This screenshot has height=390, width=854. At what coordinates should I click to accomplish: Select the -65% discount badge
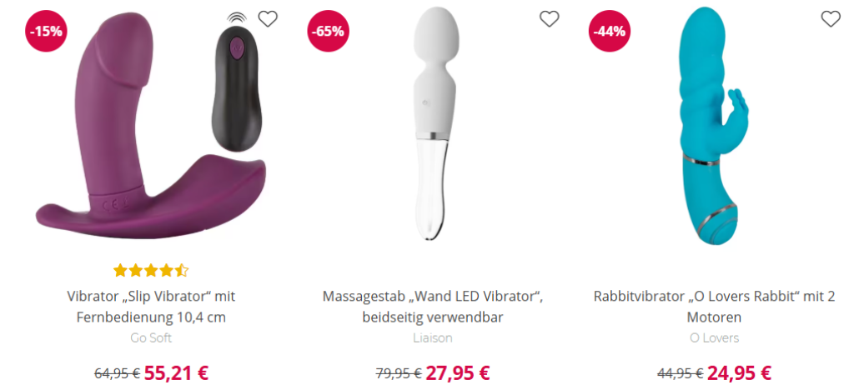tap(328, 31)
